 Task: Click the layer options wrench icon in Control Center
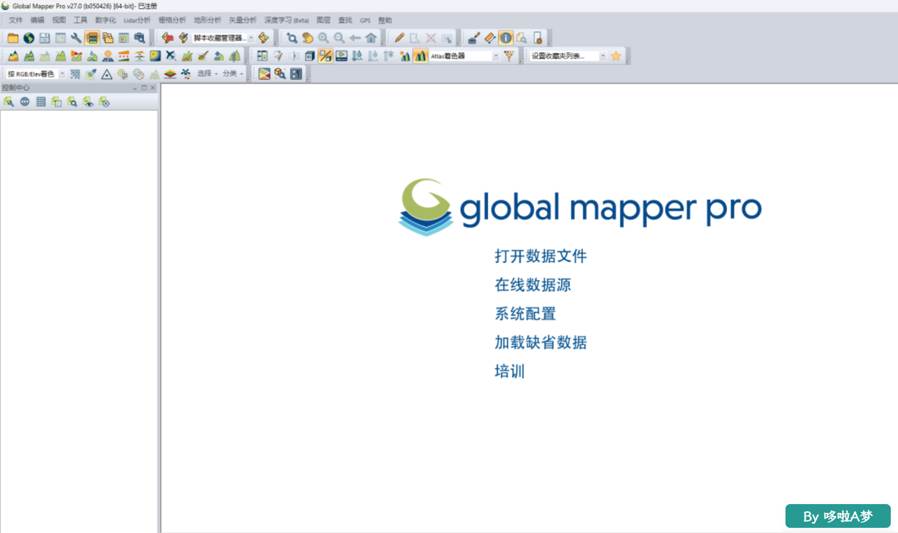[9, 102]
